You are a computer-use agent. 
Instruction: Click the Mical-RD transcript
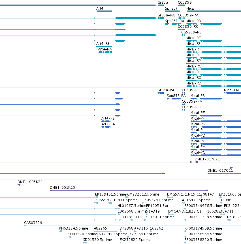[214, 86]
